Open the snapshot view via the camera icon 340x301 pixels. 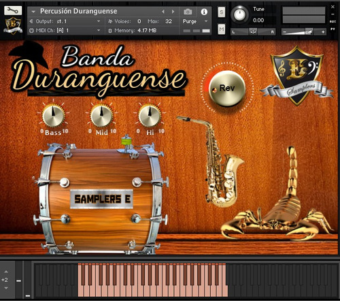tap(188, 12)
